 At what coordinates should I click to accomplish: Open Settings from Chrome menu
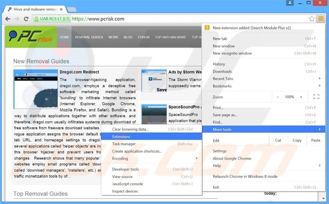[x=264, y=151]
